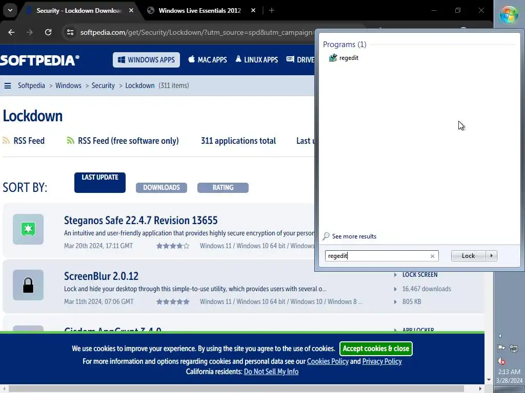Click the Windows Start orb
Image resolution: width=525 pixels, height=393 pixels.
pyautogui.click(x=509, y=14)
